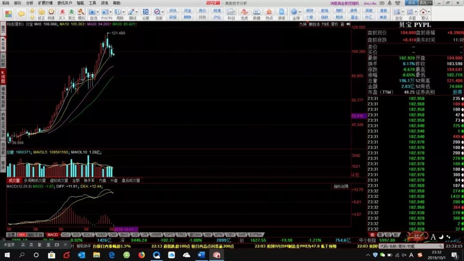Click the notification bell icon in title bar
Screen dimensions: 464x261
point(390,3)
